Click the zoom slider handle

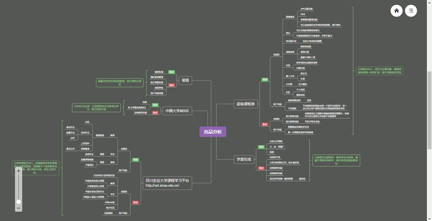pos(19,202)
